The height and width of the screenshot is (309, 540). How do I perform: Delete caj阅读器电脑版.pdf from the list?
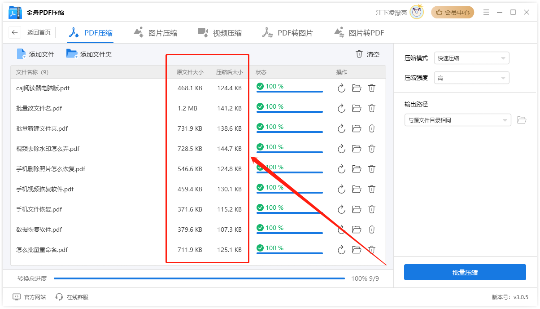372,88
